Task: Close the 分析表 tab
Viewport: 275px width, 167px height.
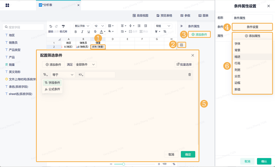Action: tap(78, 5)
